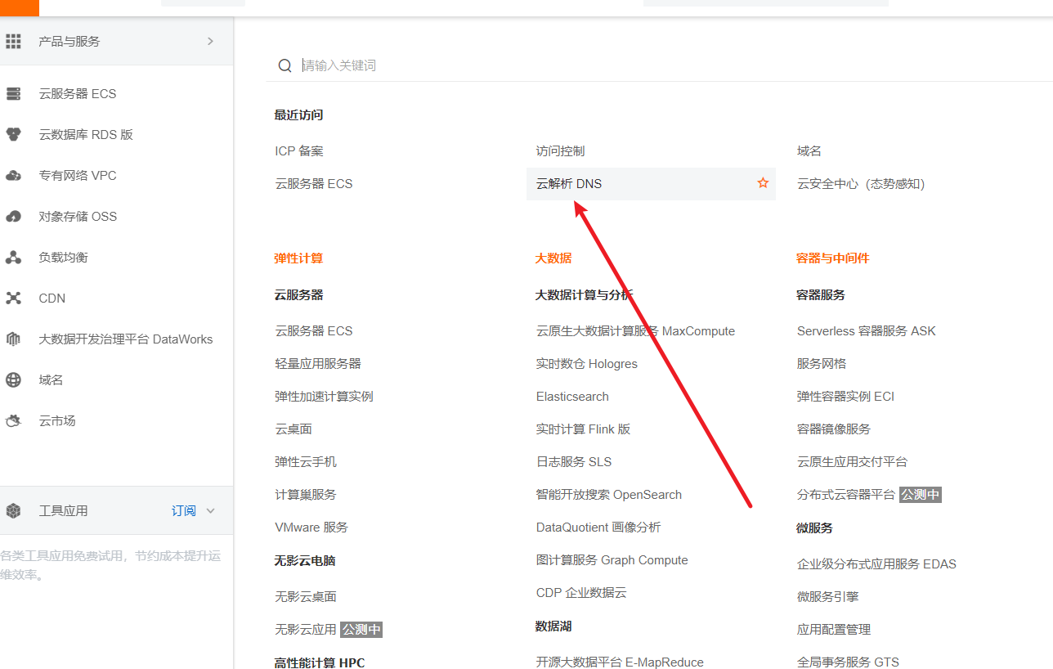The image size is (1053, 669).
Task: Open 弹性加速计算实例 link
Action: pos(324,397)
